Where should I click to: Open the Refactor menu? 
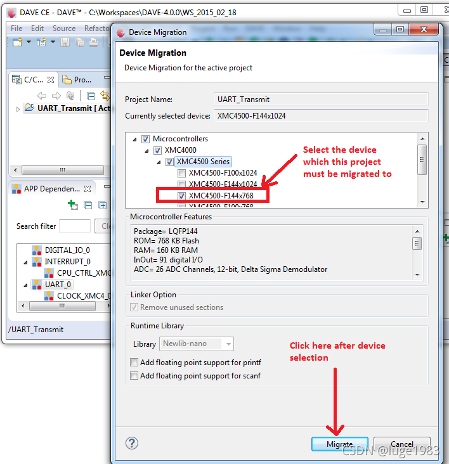(97, 29)
